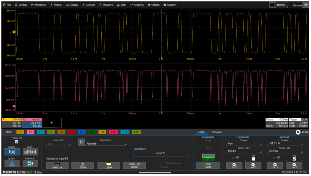
Task: Switch to the F6 tab
Action: [x=72, y=132]
